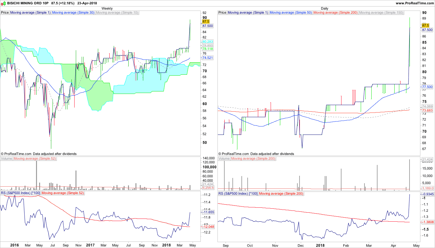Image resolution: width=435 pixels, height=248 pixels.
Task: Click the blue 77.500 value on Daily axis
Action: click(427, 87)
